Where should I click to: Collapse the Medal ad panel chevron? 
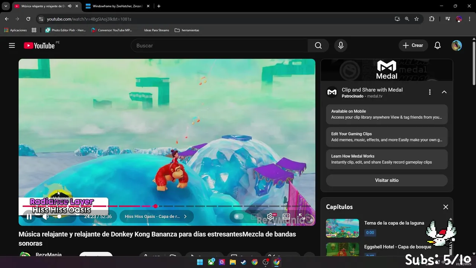point(444,92)
